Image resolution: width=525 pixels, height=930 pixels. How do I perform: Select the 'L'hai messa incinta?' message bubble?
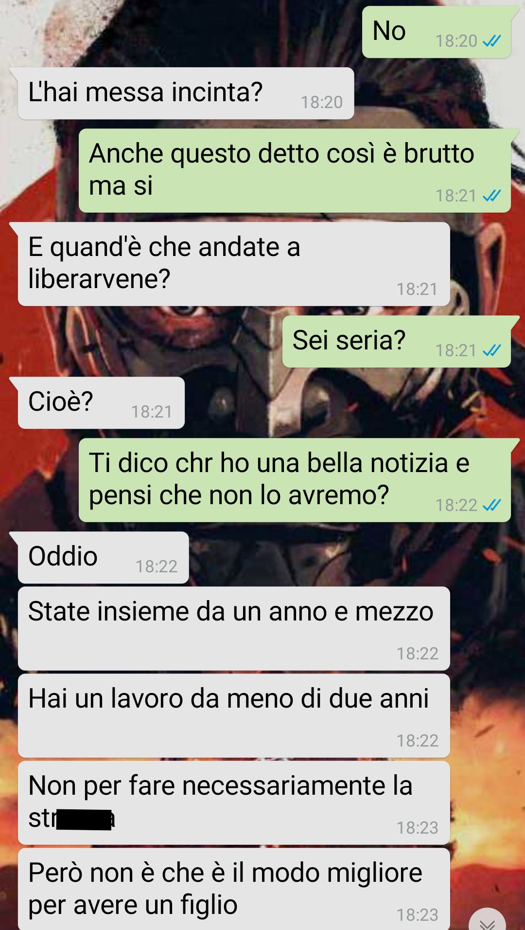[x=186, y=93]
